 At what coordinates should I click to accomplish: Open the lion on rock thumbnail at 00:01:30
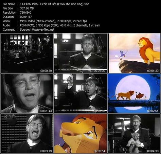point(134,53)
